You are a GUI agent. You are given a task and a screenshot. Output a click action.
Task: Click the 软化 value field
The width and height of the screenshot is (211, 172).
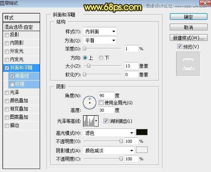[131, 75]
